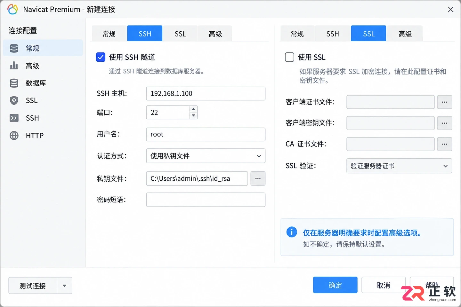461x307 pixels.
Task: Select 数据库 item in 连接配置 sidebar
Action: [43, 83]
